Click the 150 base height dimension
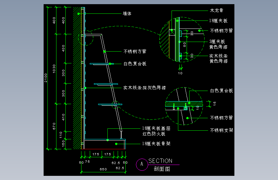Viewport: 278px width, 180px height. 63,144
